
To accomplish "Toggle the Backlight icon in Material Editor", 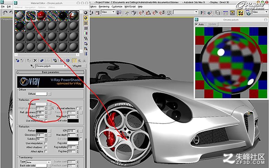I will pos(86,18).
